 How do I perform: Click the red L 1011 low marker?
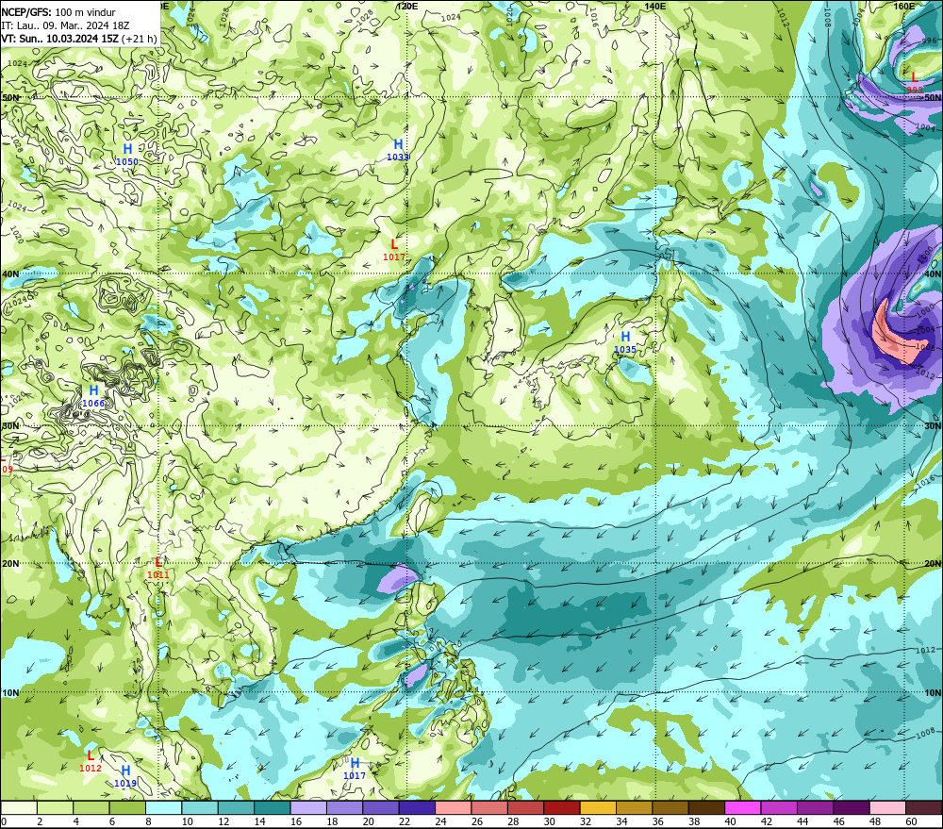157,568
